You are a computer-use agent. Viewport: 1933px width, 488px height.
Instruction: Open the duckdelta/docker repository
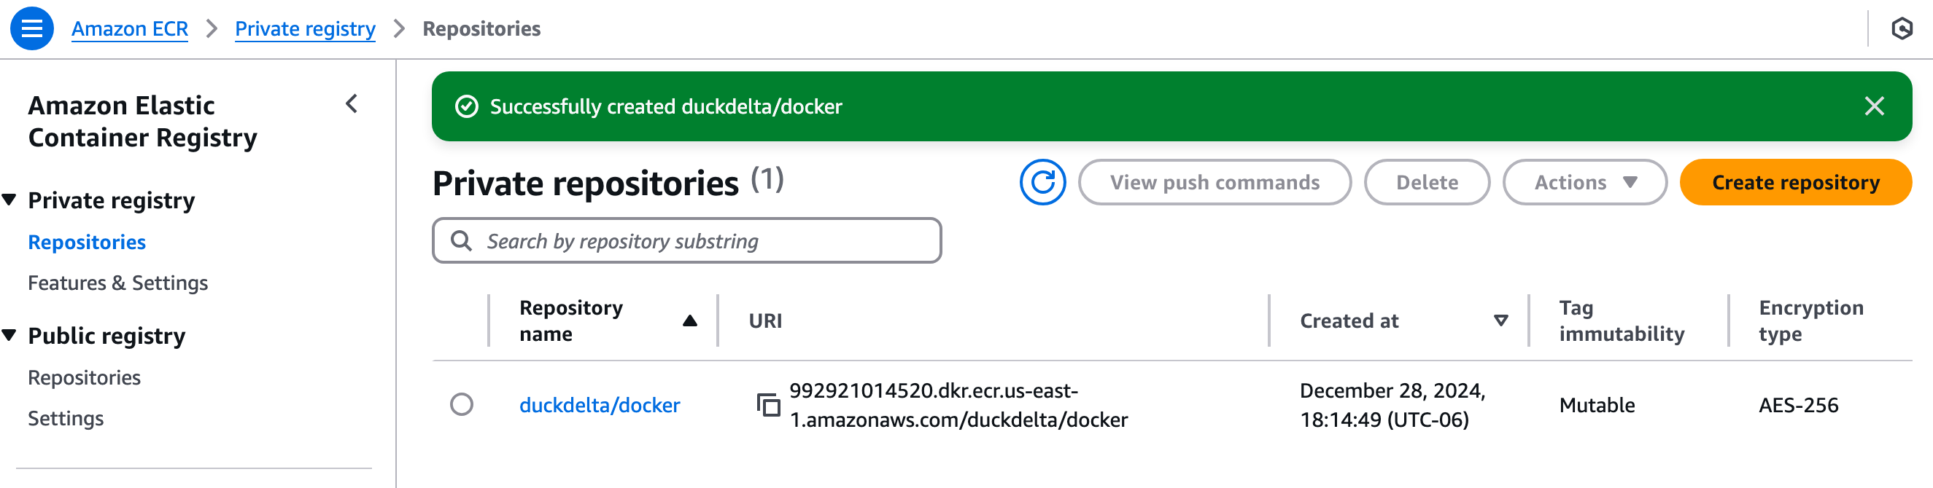click(600, 405)
